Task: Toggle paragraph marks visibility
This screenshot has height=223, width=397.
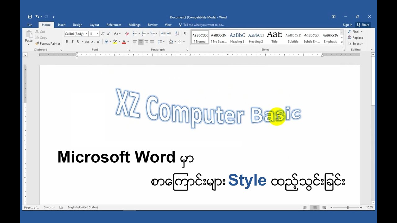Action: pyautogui.click(x=185, y=34)
